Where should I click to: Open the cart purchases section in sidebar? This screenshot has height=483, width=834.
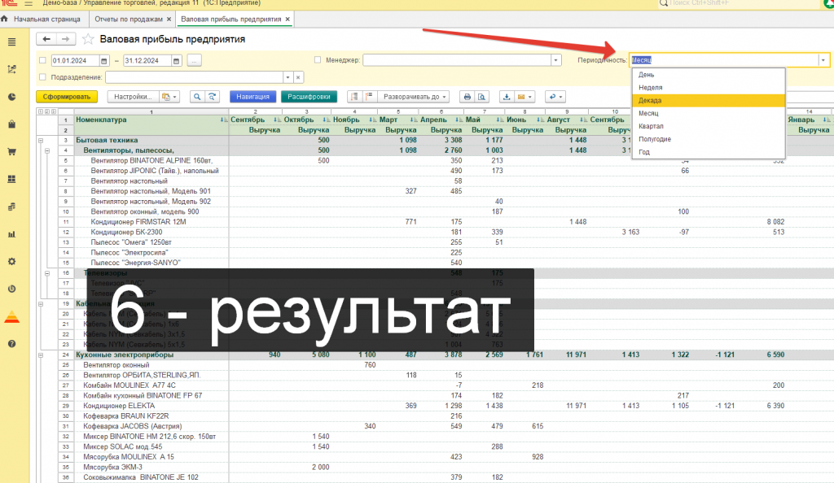pos(11,152)
